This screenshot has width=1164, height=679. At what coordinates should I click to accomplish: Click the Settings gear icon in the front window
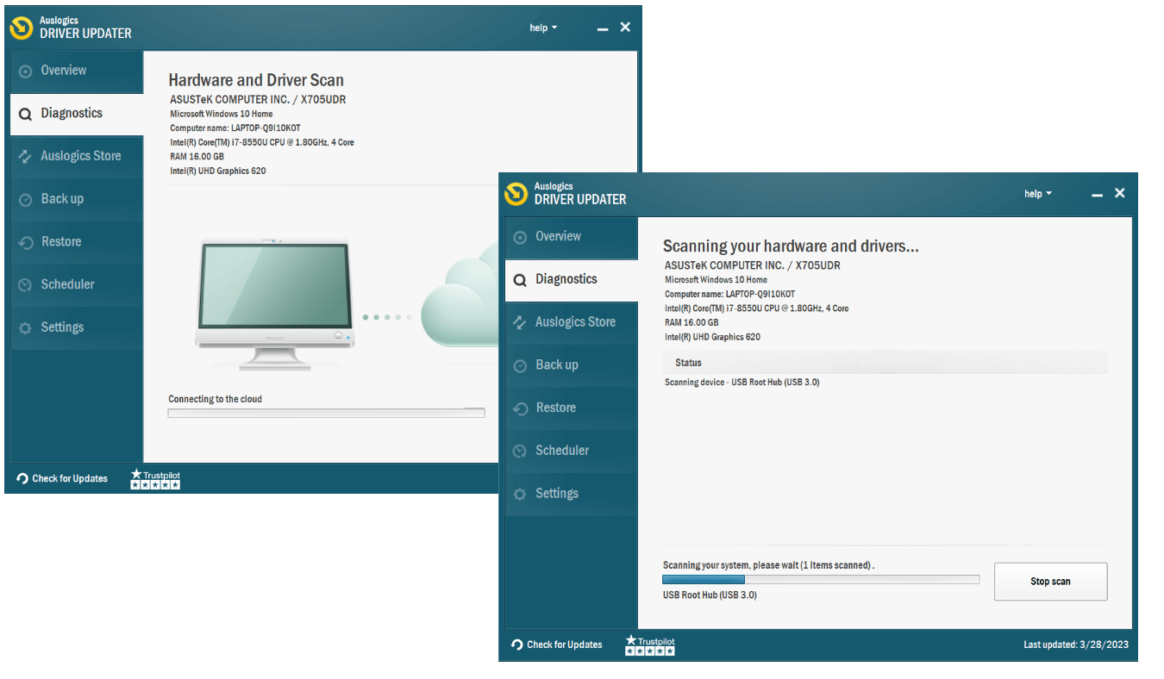pos(520,494)
